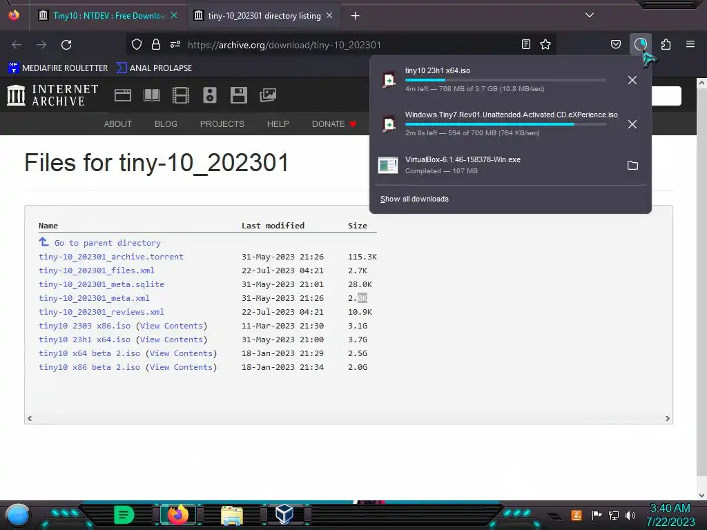Open Firefox application menu
The height and width of the screenshot is (530, 707).
[690, 44]
